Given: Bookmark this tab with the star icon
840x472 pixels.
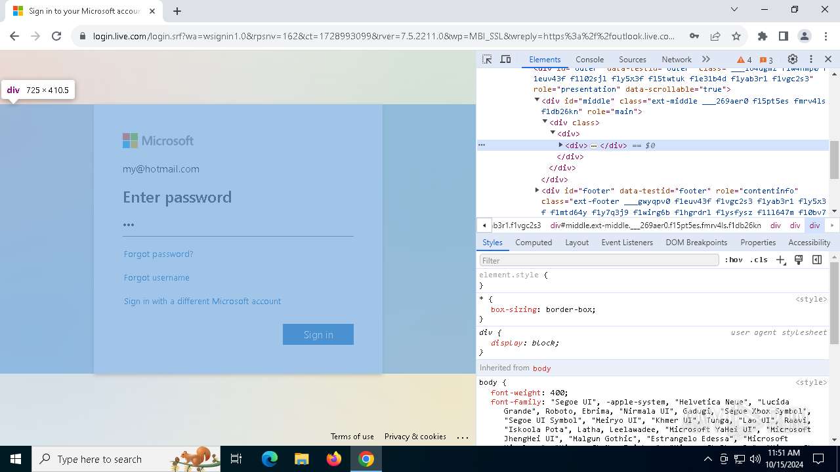Looking at the screenshot, I should tap(736, 36).
